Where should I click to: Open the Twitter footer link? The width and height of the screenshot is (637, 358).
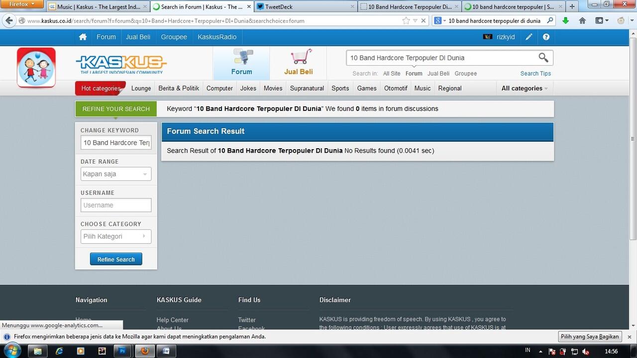click(x=247, y=320)
